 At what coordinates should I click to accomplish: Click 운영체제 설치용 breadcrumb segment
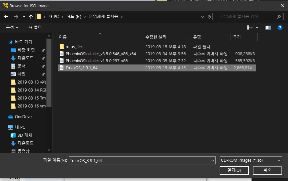[x=104, y=17]
